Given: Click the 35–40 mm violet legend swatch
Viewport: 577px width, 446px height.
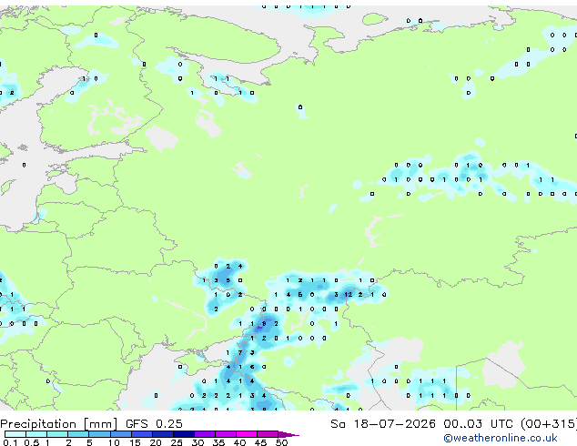Looking at the screenshot, I should click(226, 434).
